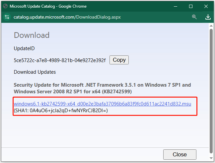Screen dimensions: 215x163
Task: Click the Download Updates label
Action: (35, 72)
